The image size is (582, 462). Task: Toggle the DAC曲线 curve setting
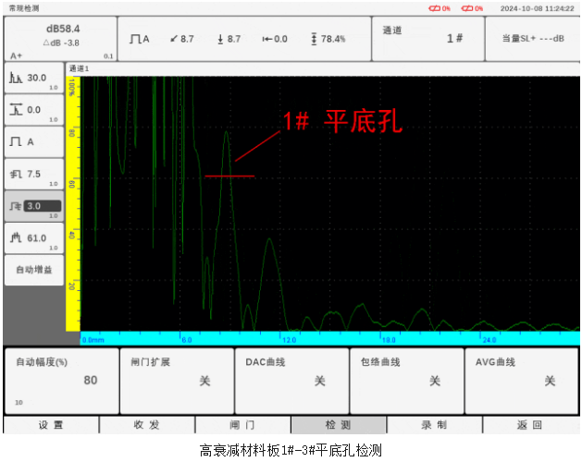pos(291,380)
